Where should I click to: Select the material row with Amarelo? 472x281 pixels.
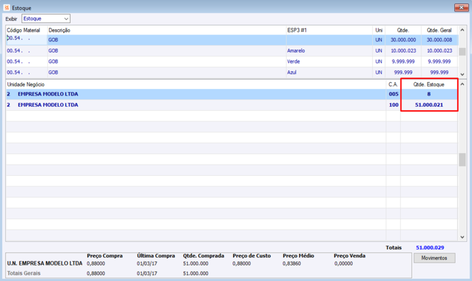pos(232,51)
